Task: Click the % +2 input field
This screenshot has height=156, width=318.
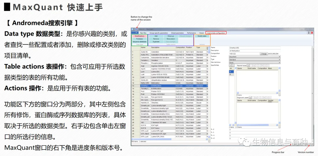Action: pyautogui.click(x=255, y=138)
